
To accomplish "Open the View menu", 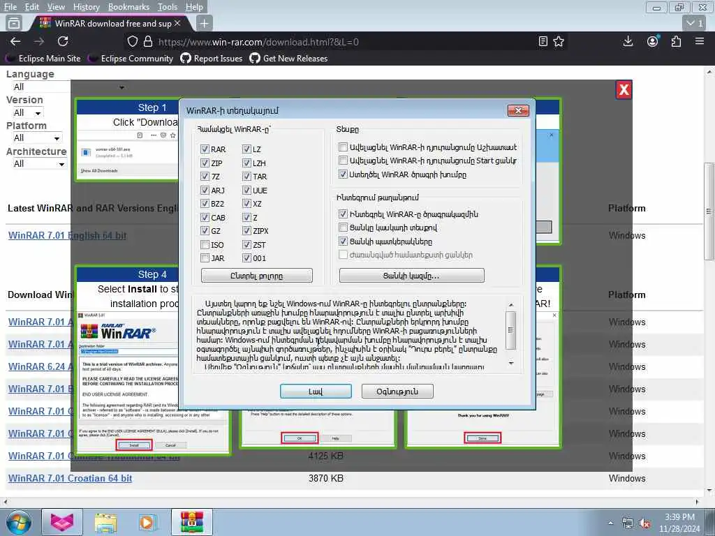I will coord(56,7).
